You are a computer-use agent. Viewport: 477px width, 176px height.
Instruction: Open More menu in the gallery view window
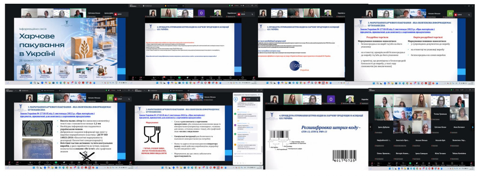pos(462,163)
